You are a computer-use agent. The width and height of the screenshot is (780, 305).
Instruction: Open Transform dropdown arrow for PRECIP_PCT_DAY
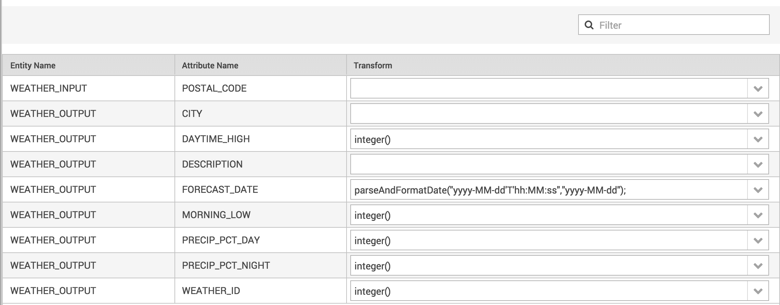coord(758,240)
